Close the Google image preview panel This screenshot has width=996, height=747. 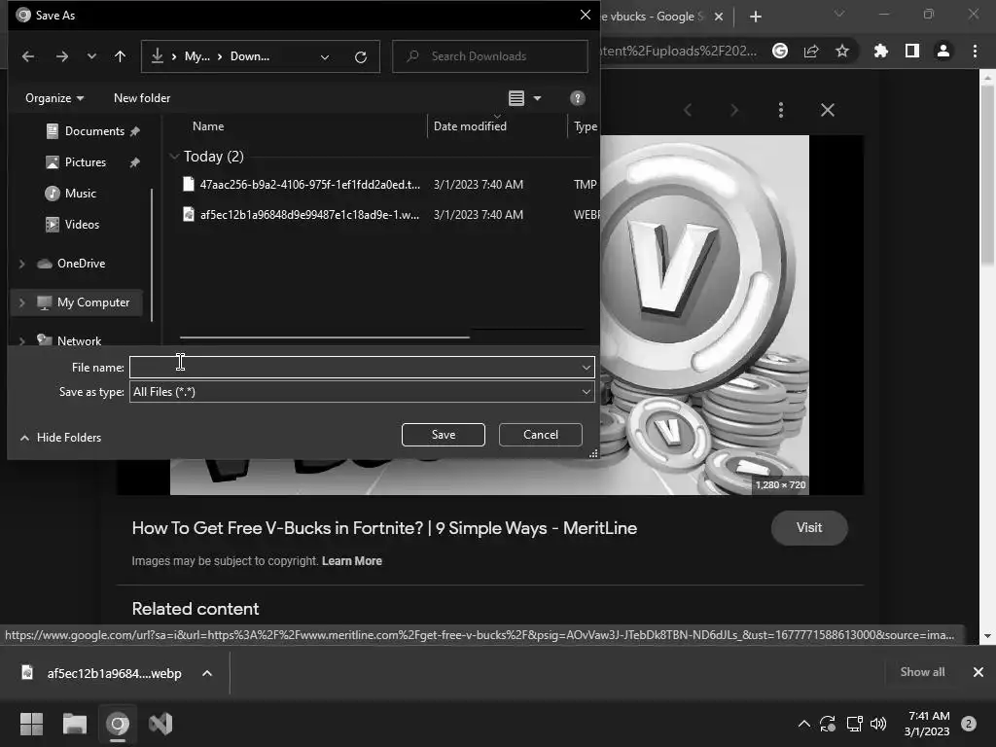[x=827, y=110]
